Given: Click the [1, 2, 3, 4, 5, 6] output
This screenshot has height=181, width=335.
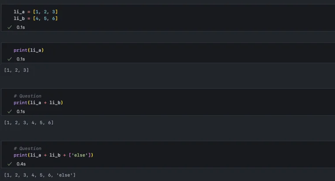Looking at the screenshot, I should point(29,123).
